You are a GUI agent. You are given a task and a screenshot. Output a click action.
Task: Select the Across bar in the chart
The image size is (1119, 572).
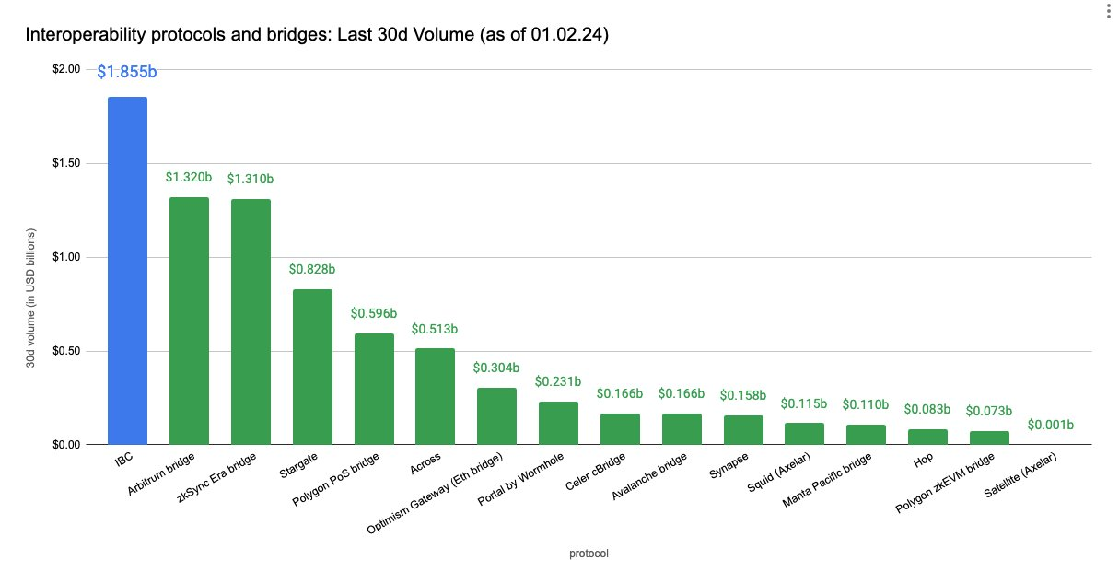click(x=435, y=396)
